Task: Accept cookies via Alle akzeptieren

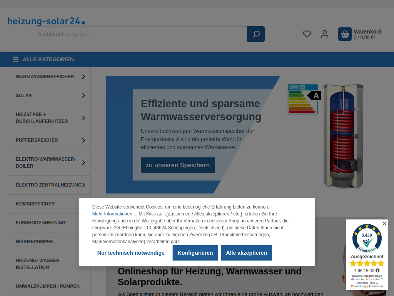Action: (x=246, y=253)
